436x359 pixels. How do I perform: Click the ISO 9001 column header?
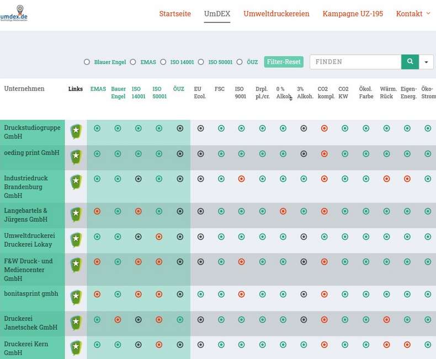tap(241, 93)
